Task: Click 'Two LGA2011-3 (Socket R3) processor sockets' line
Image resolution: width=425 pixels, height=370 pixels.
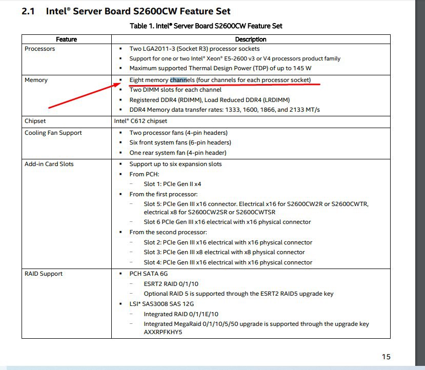Action: 194,49
